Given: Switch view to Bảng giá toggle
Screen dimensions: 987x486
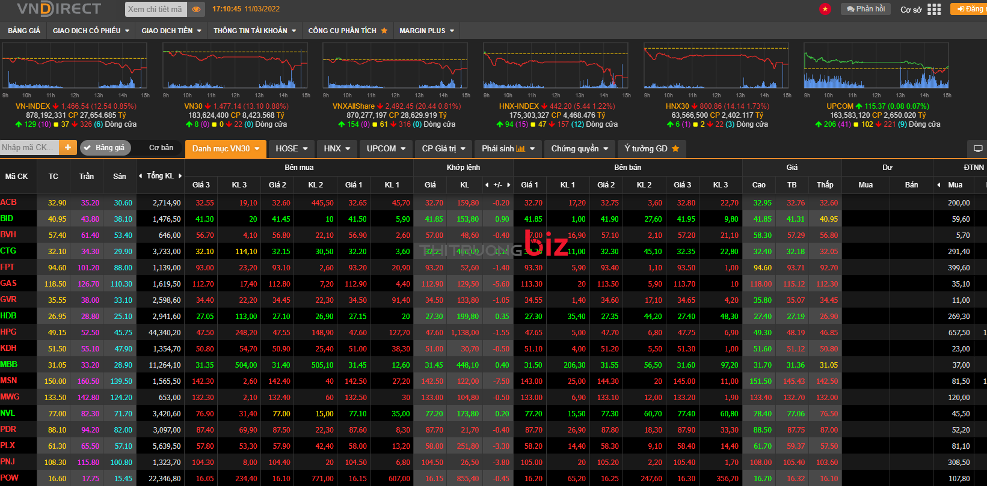Looking at the screenshot, I should [103, 148].
